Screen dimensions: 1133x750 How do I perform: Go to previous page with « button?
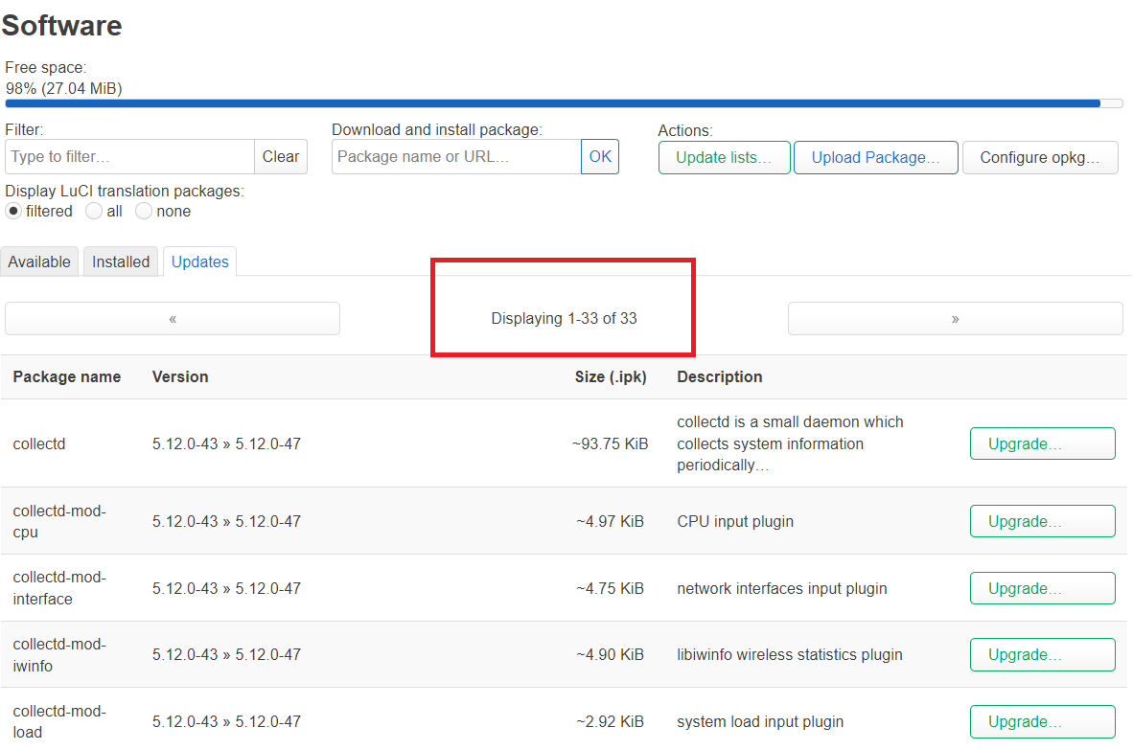[x=173, y=319]
